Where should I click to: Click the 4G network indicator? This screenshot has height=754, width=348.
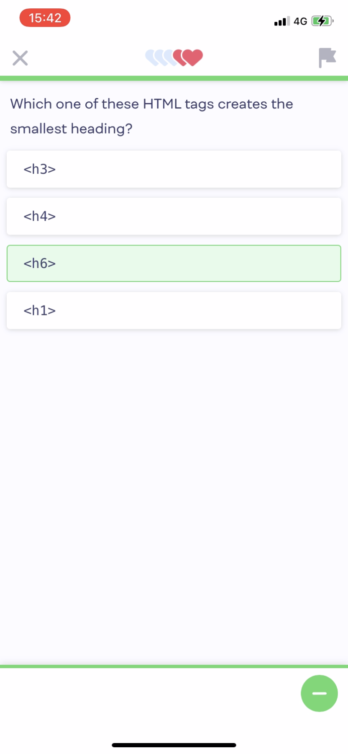point(300,21)
